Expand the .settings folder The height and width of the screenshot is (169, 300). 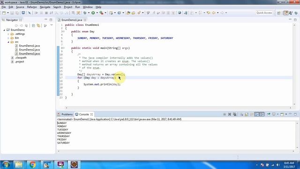tap(8, 34)
